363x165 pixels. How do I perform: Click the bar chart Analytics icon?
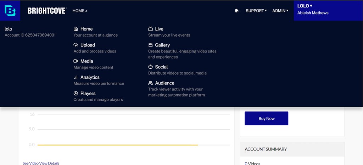tap(76, 77)
